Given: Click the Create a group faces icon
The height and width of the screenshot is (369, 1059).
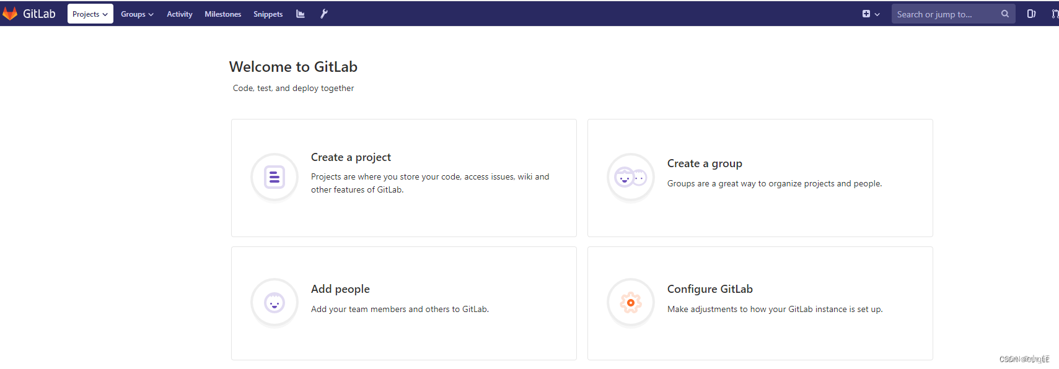Looking at the screenshot, I should 631,177.
